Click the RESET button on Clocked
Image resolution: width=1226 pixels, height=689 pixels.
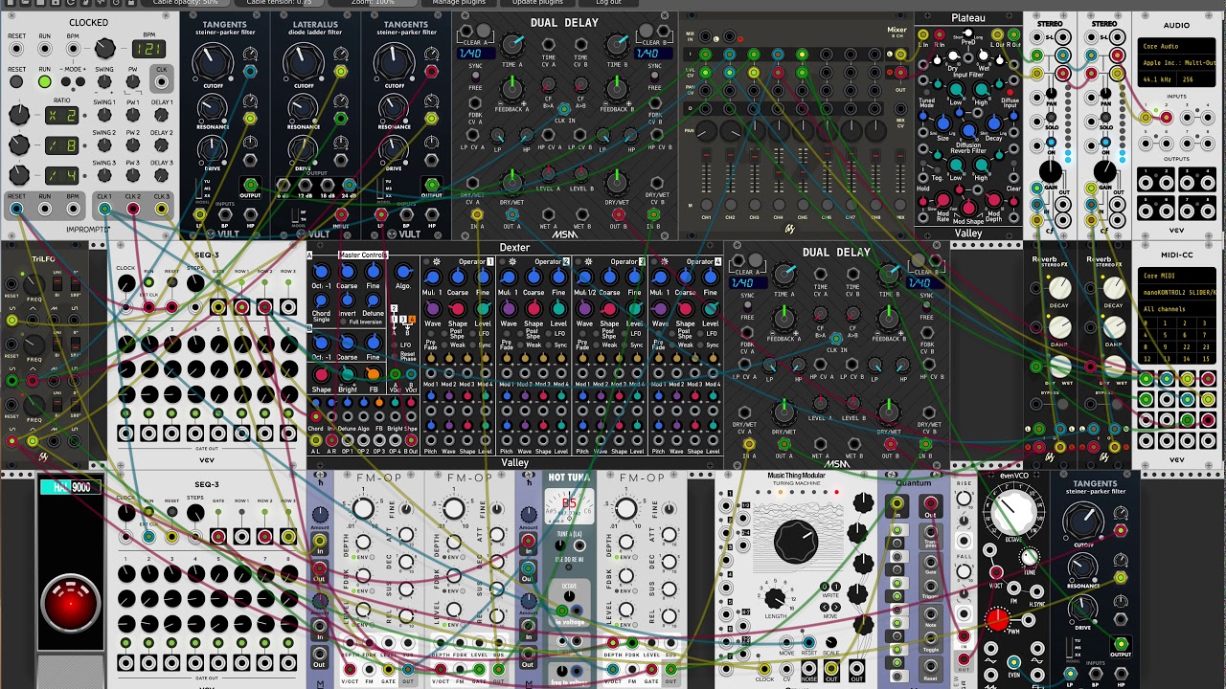[x=17, y=83]
